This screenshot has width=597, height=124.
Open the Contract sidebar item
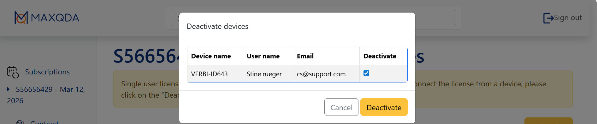tap(44, 122)
